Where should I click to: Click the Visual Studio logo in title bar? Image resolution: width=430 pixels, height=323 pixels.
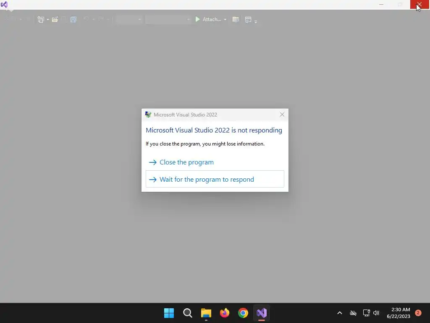coord(4,5)
